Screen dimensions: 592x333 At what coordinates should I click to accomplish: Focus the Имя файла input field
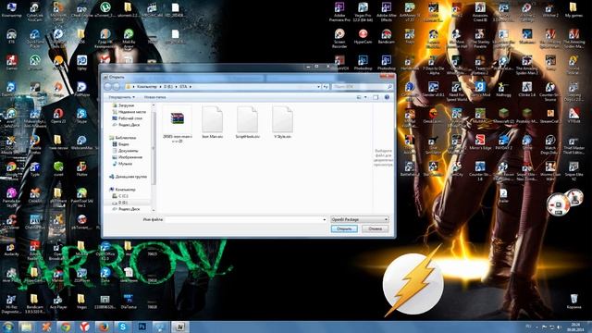tap(246, 219)
